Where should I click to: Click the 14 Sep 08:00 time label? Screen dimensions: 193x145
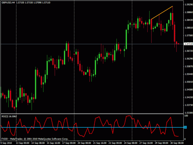pyautogui.click(x=38, y=143)
